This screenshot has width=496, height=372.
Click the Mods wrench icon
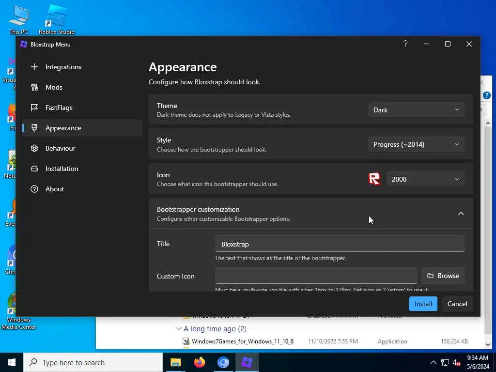pyautogui.click(x=34, y=87)
